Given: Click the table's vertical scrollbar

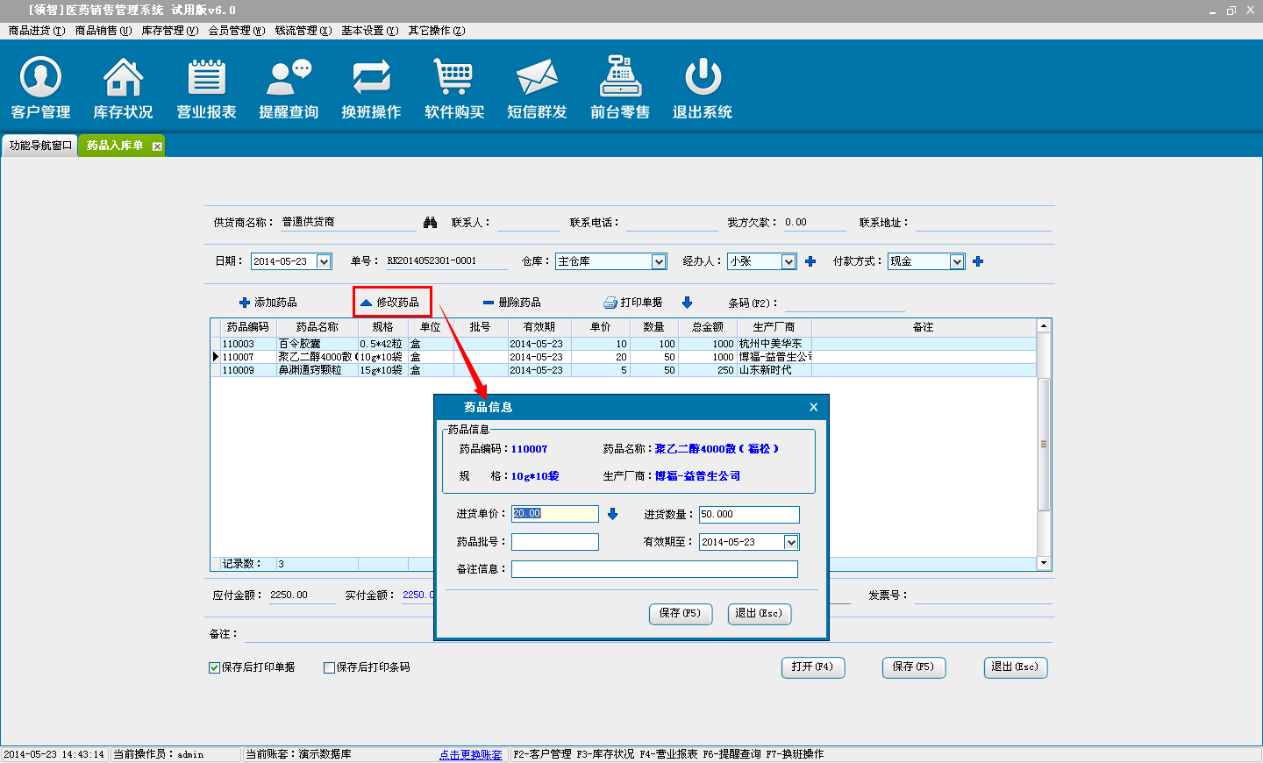Looking at the screenshot, I should click(1044, 444).
